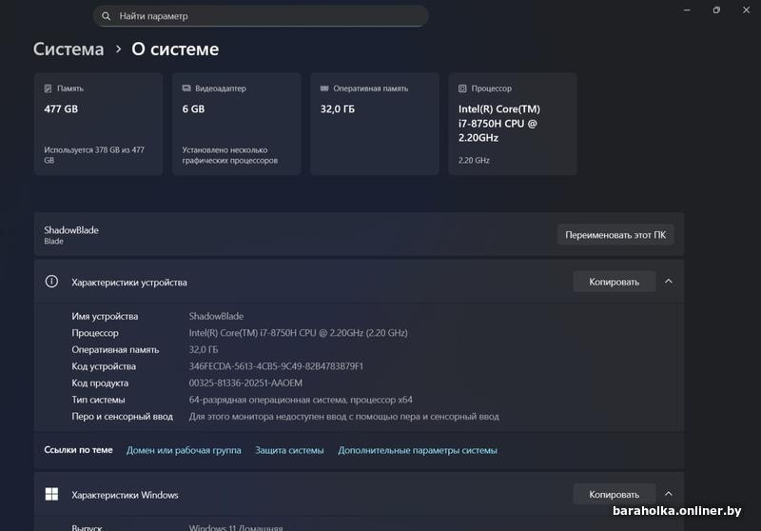Click 'Переименовать этот ПК' button
The width and height of the screenshot is (761, 531).
coord(615,235)
